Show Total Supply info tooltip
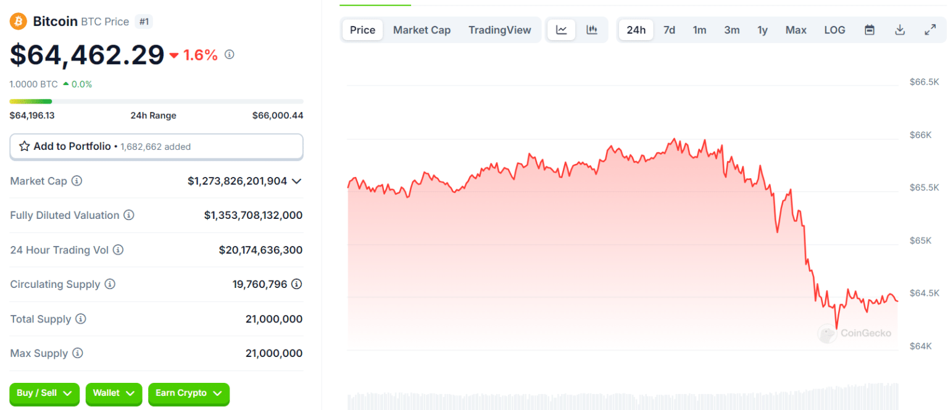The height and width of the screenshot is (410, 948). (81, 319)
